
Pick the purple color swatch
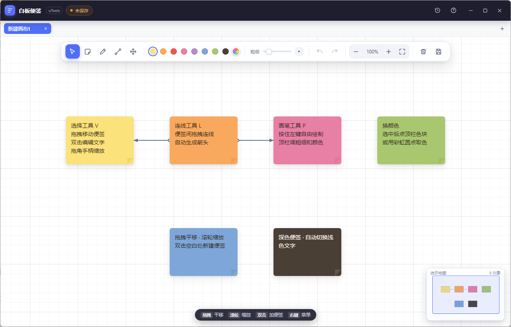point(194,51)
